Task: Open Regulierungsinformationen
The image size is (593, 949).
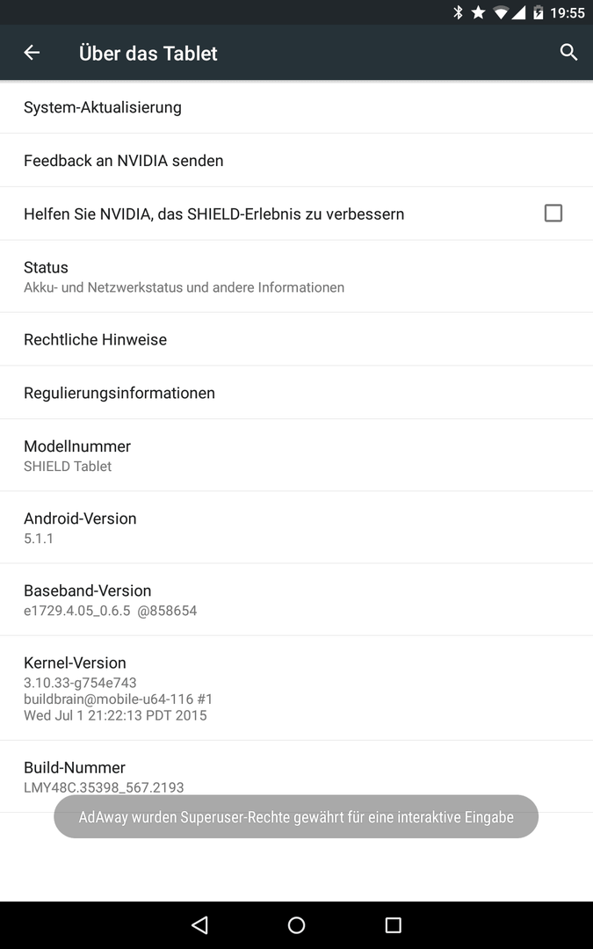Action: coord(297,393)
